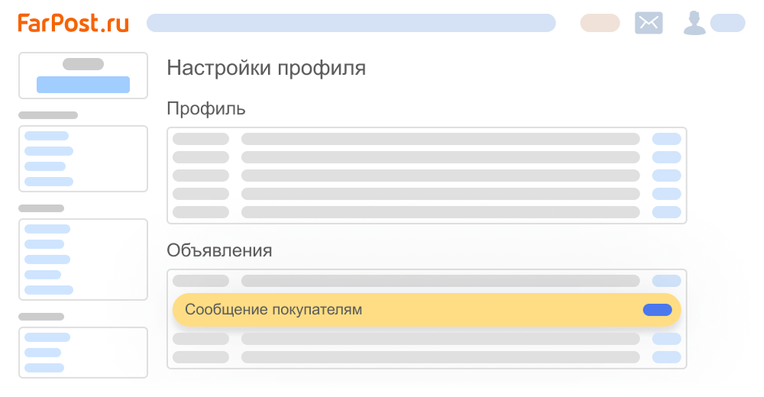Image resolution: width=764 pixels, height=397 pixels.
Task: Click edit link on last Объявления row
Action: [x=666, y=357]
